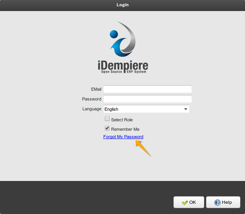Click the EMail field label
Screen dimensions: 245x214
point(96,89)
